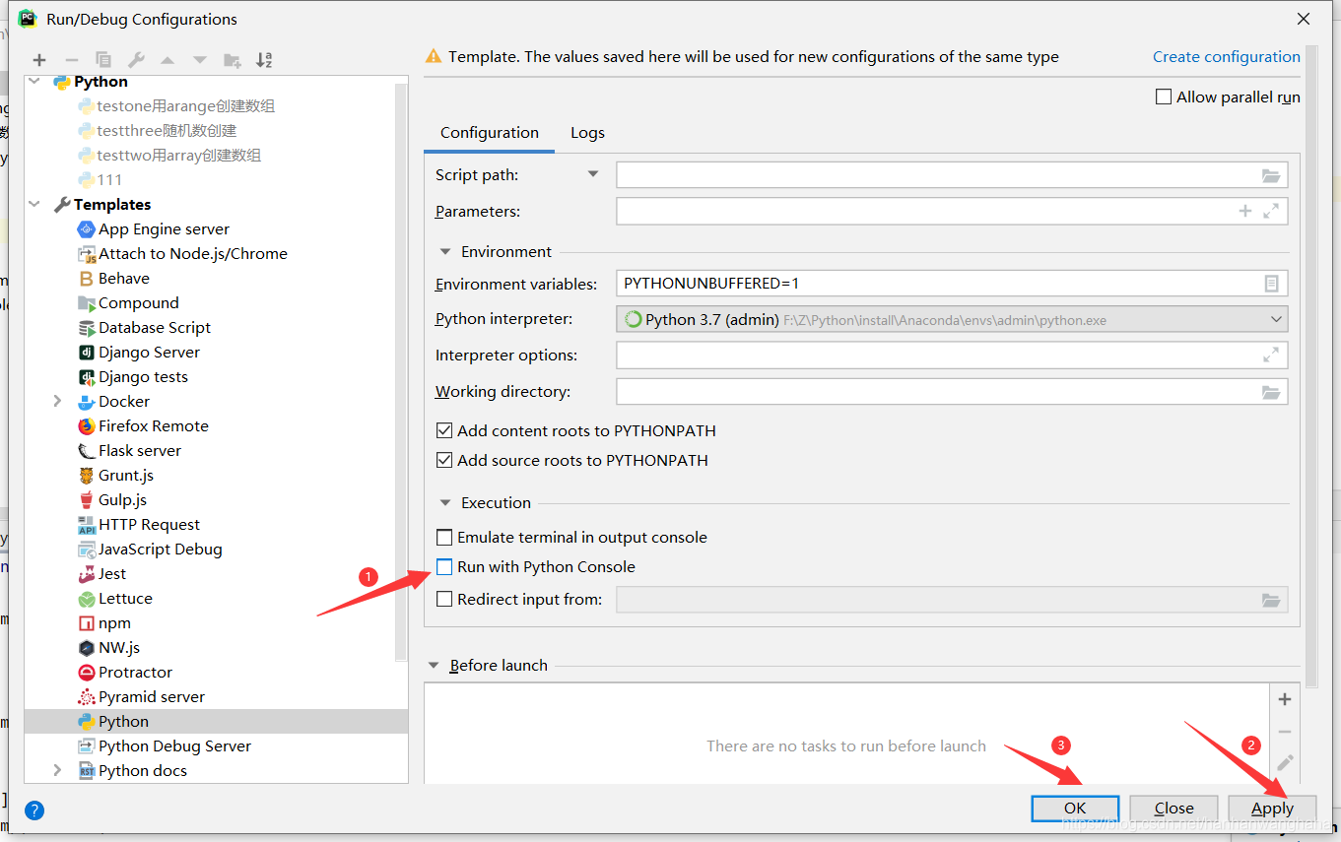Select Flask server template
The image size is (1341, 842).
coord(129,450)
